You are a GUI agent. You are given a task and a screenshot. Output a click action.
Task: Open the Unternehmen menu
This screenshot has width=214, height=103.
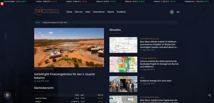tap(99, 12)
